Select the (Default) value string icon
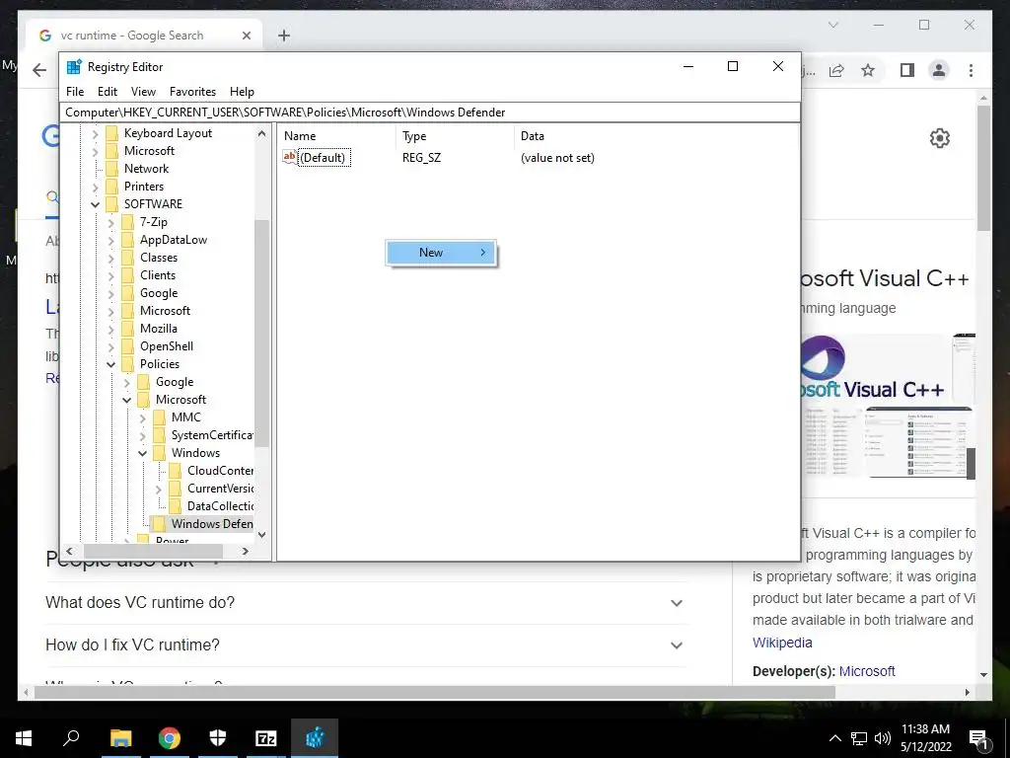The width and height of the screenshot is (1010, 758). [x=289, y=157]
